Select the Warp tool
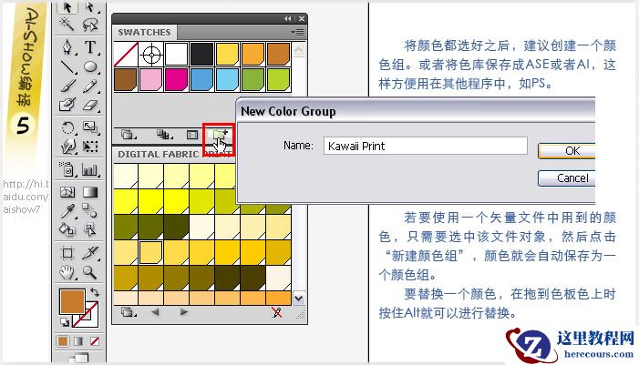 click(x=67, y=147)
